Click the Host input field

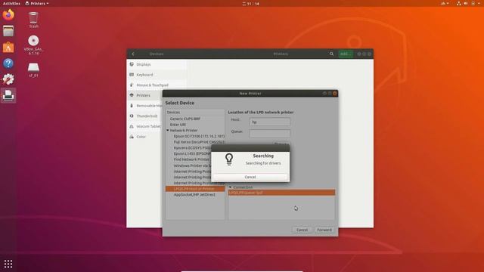pos(270,122)
